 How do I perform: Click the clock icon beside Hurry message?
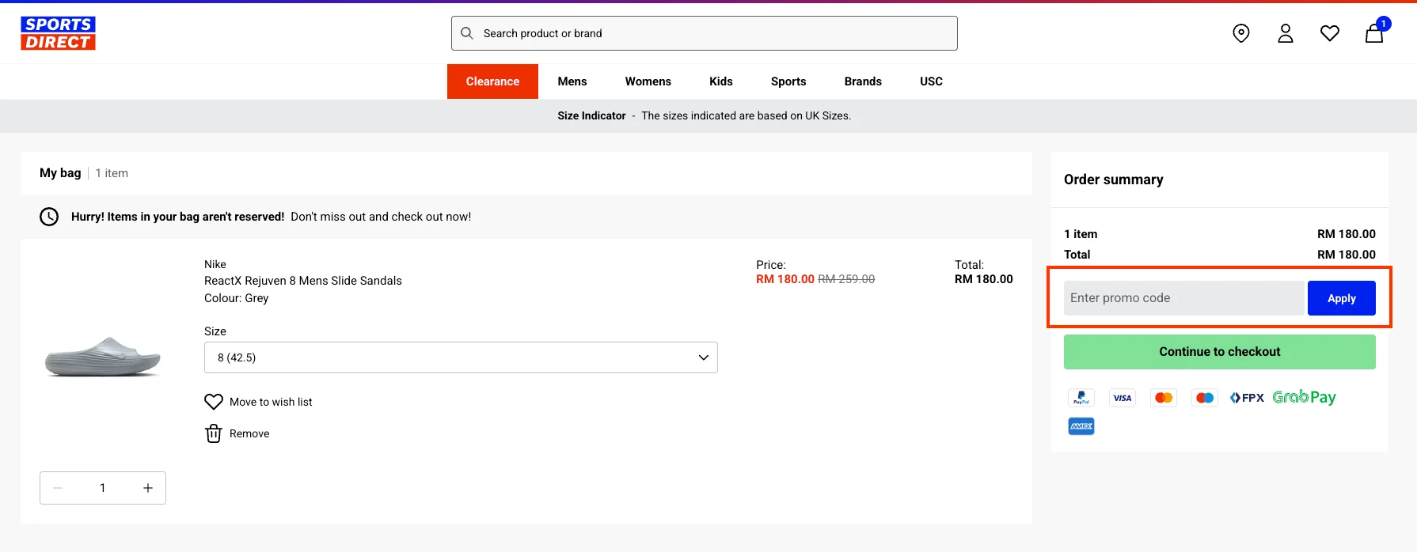49,217
